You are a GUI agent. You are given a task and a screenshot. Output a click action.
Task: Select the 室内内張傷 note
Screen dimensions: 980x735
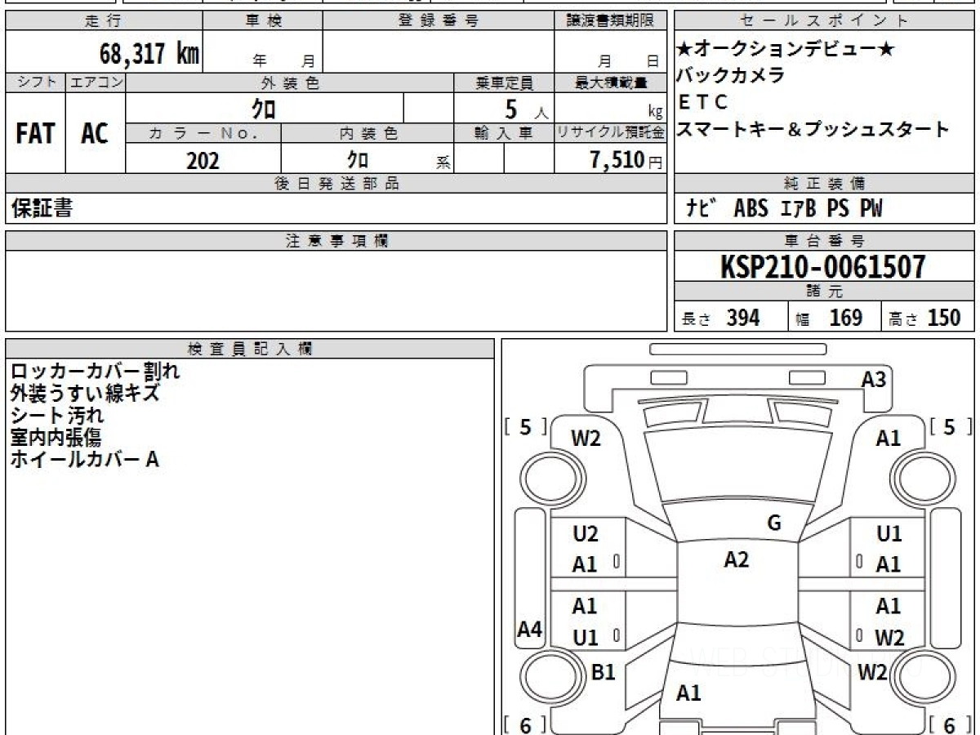pos(56,437)
